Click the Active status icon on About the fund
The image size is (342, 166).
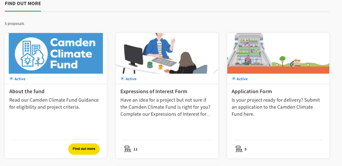[x=11, y=79]
